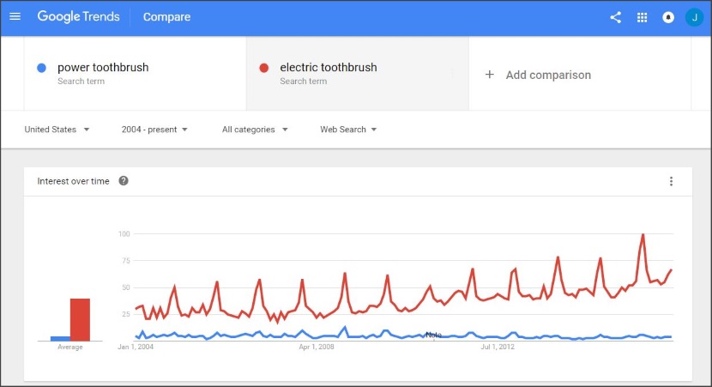Click the Google Trends logo
The width and height of the screenshot is (712, 387).
(x=79, y=17)
